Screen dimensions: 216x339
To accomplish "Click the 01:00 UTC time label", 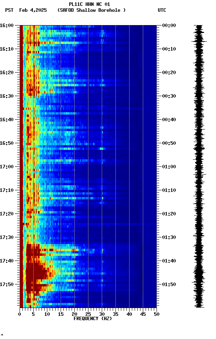I will pos(169,167).
